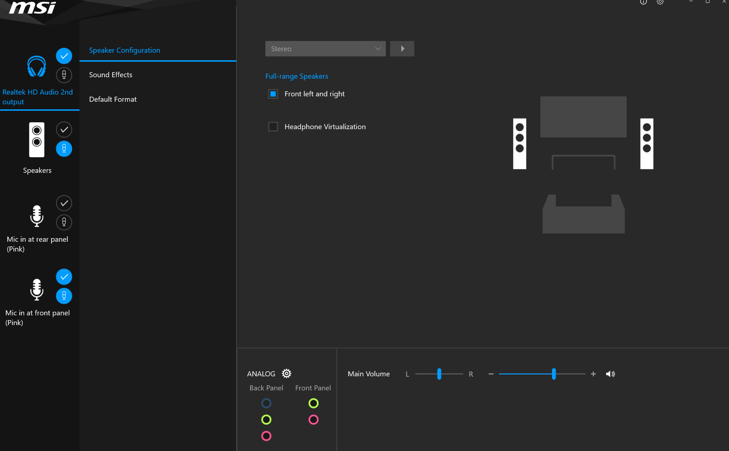Screen dimensions: 729x451
Task: Select the Speakers device icon
Action: pos(37,140)
